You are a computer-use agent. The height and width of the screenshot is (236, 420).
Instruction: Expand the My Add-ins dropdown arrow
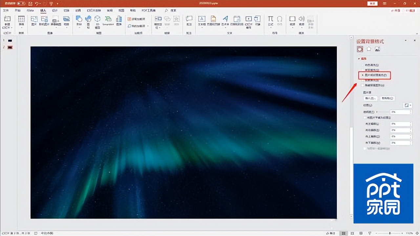148,26
